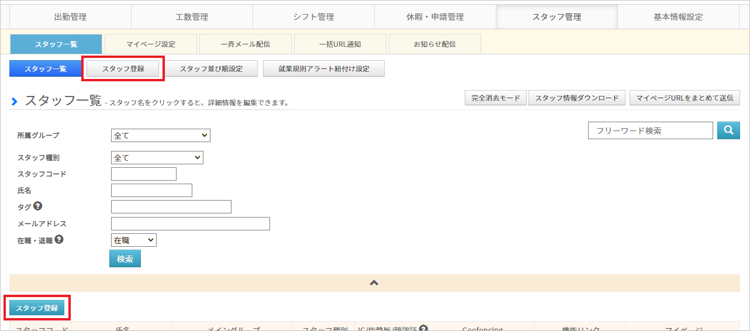Open the 一斉メール配信 sub tab
750x331 pixels.
246,44
